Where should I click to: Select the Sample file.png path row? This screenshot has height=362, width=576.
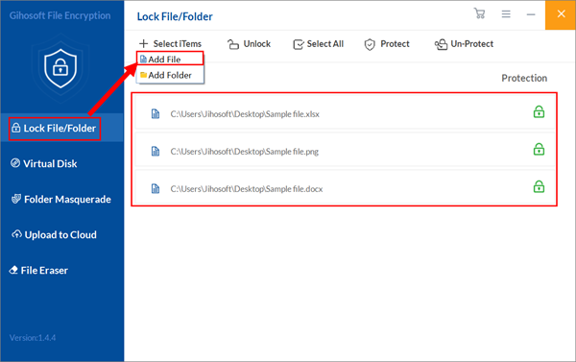pos(345,150)
